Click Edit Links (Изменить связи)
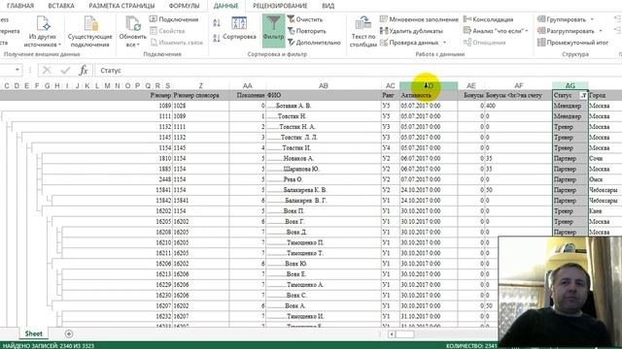The height and width of the screenshot is (349, 622). click(177, 43)
